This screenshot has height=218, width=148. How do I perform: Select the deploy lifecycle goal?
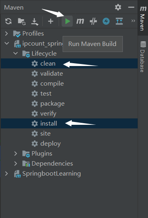coord(69,144)
